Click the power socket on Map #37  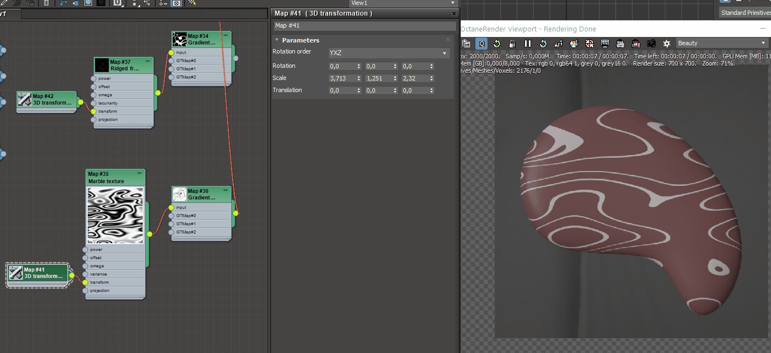point(93,78)
